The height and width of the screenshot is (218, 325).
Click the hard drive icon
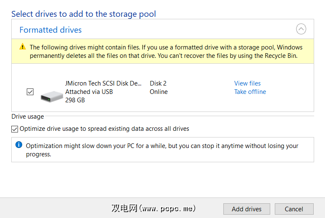pos(52,96)
